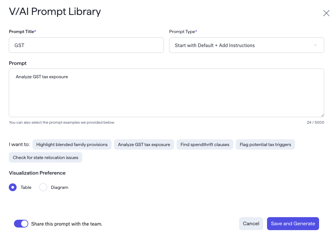
Task: Click the Prompt Title input field
Action: click(86, 45)
